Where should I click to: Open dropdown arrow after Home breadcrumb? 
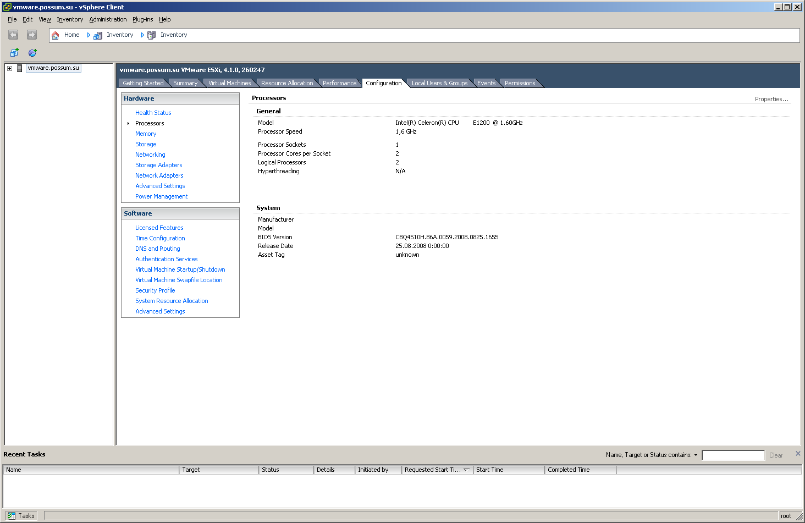(89, 35)
